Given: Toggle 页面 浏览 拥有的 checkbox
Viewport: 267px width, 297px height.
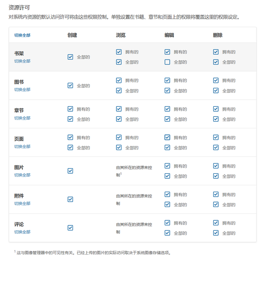Looking at the screenshot, I should point(119,137).
